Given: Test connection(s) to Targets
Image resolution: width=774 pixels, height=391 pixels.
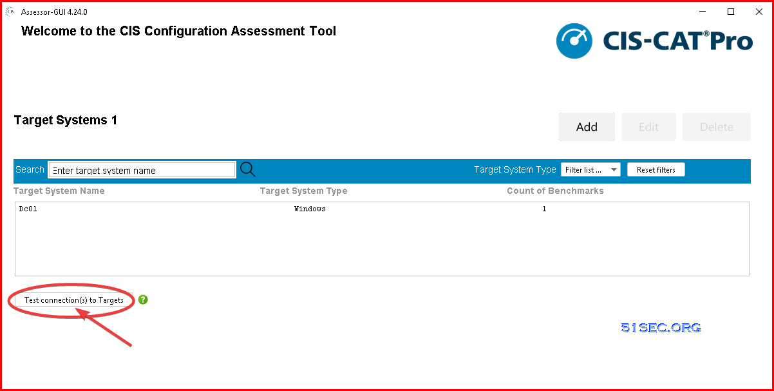Looking at the screenshot, I should coord(74,300).
